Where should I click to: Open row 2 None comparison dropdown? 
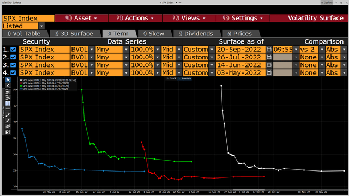coord(322,57)
